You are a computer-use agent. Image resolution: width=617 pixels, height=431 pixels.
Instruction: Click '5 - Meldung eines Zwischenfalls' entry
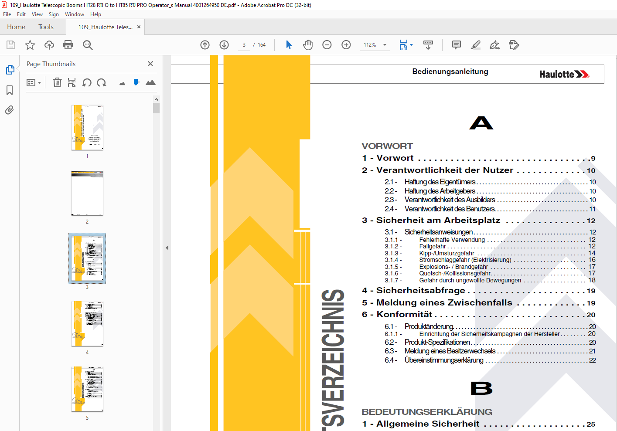tap(478, 303)
